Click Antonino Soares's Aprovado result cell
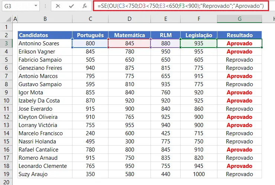Screen dimensions: 275x185 [x=240, y=43]
